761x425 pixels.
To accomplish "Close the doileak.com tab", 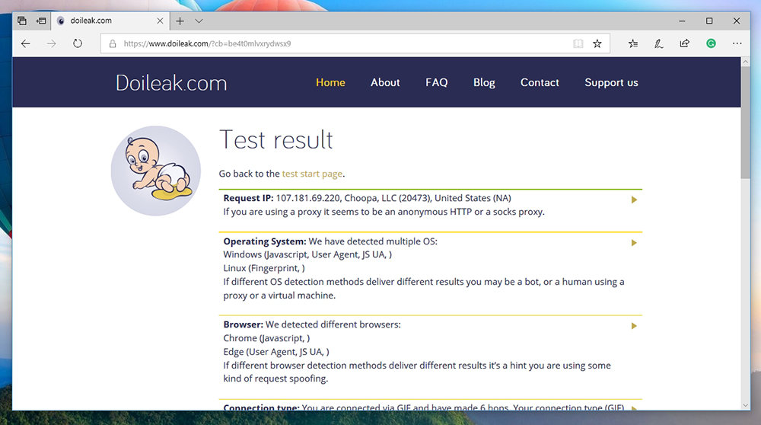I will pos(160,21).
